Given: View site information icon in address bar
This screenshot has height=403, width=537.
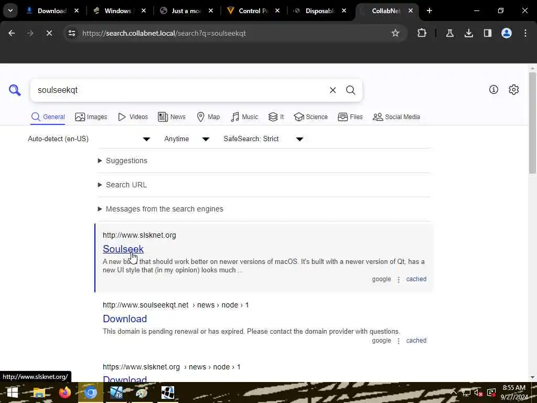Looking at the screenshot, I should 71,33.
